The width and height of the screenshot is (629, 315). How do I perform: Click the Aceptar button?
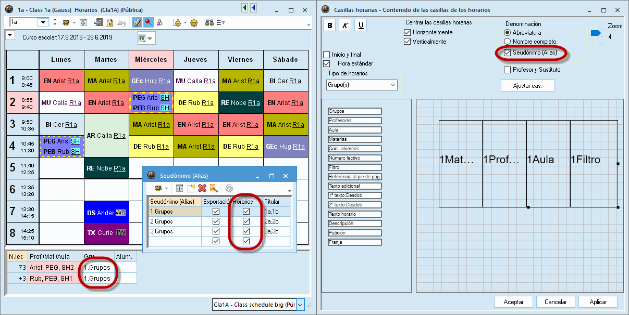[x=513, y=302]
